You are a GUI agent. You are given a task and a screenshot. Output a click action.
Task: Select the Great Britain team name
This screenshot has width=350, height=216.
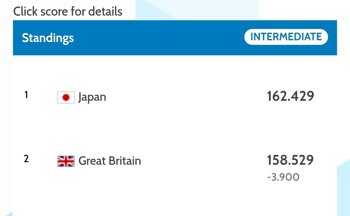coord(110,161)
